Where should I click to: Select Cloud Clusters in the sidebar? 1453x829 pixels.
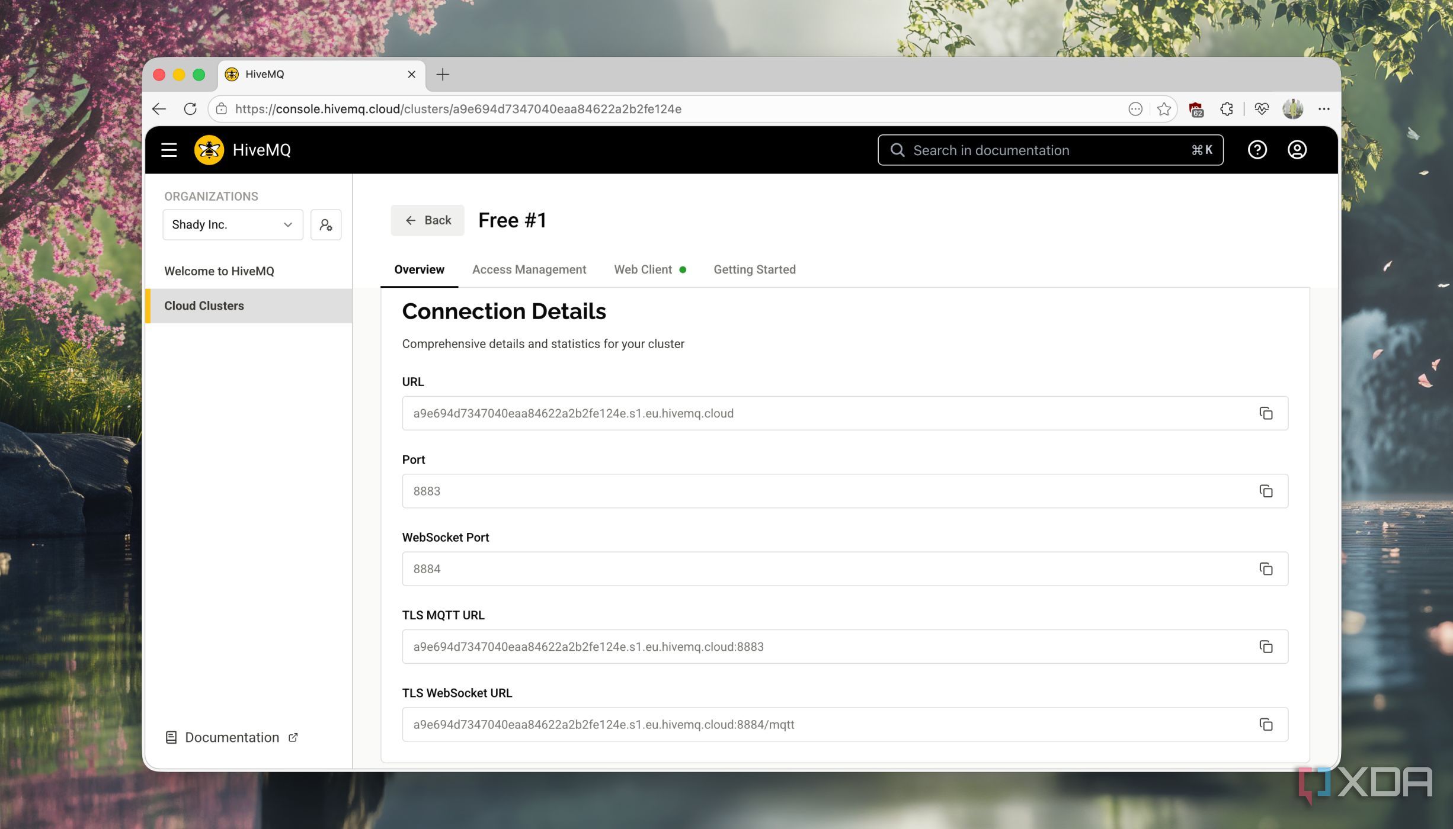point(249,306)
